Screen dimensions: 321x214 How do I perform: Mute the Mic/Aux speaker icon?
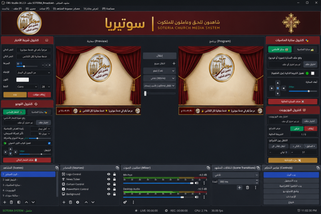(197, 183)
